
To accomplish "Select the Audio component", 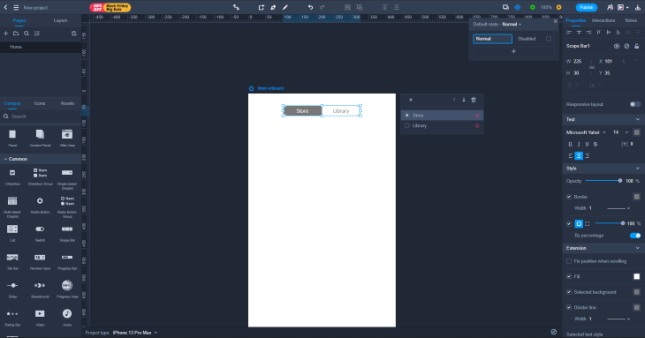I will click(x=67, y=318).
